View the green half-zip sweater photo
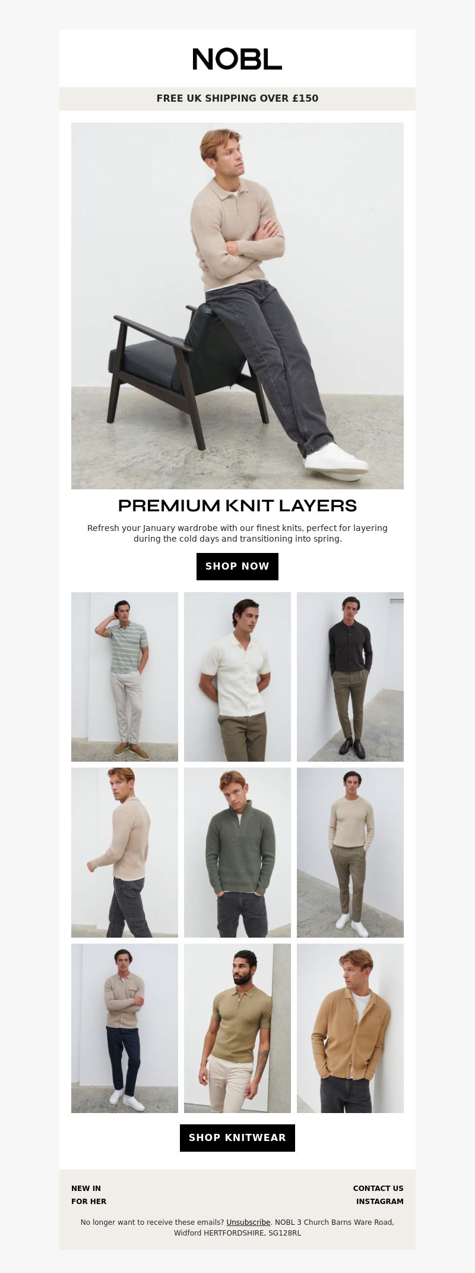The image size is (475, 1273). [x=237, y=853]
